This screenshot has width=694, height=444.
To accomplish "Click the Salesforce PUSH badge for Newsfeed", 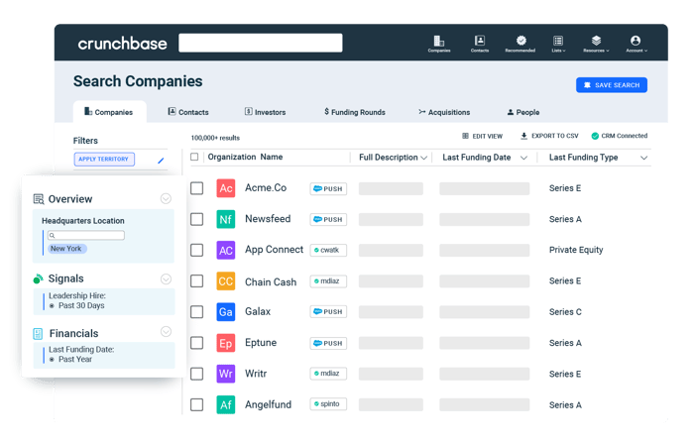I will click(328, 219).
